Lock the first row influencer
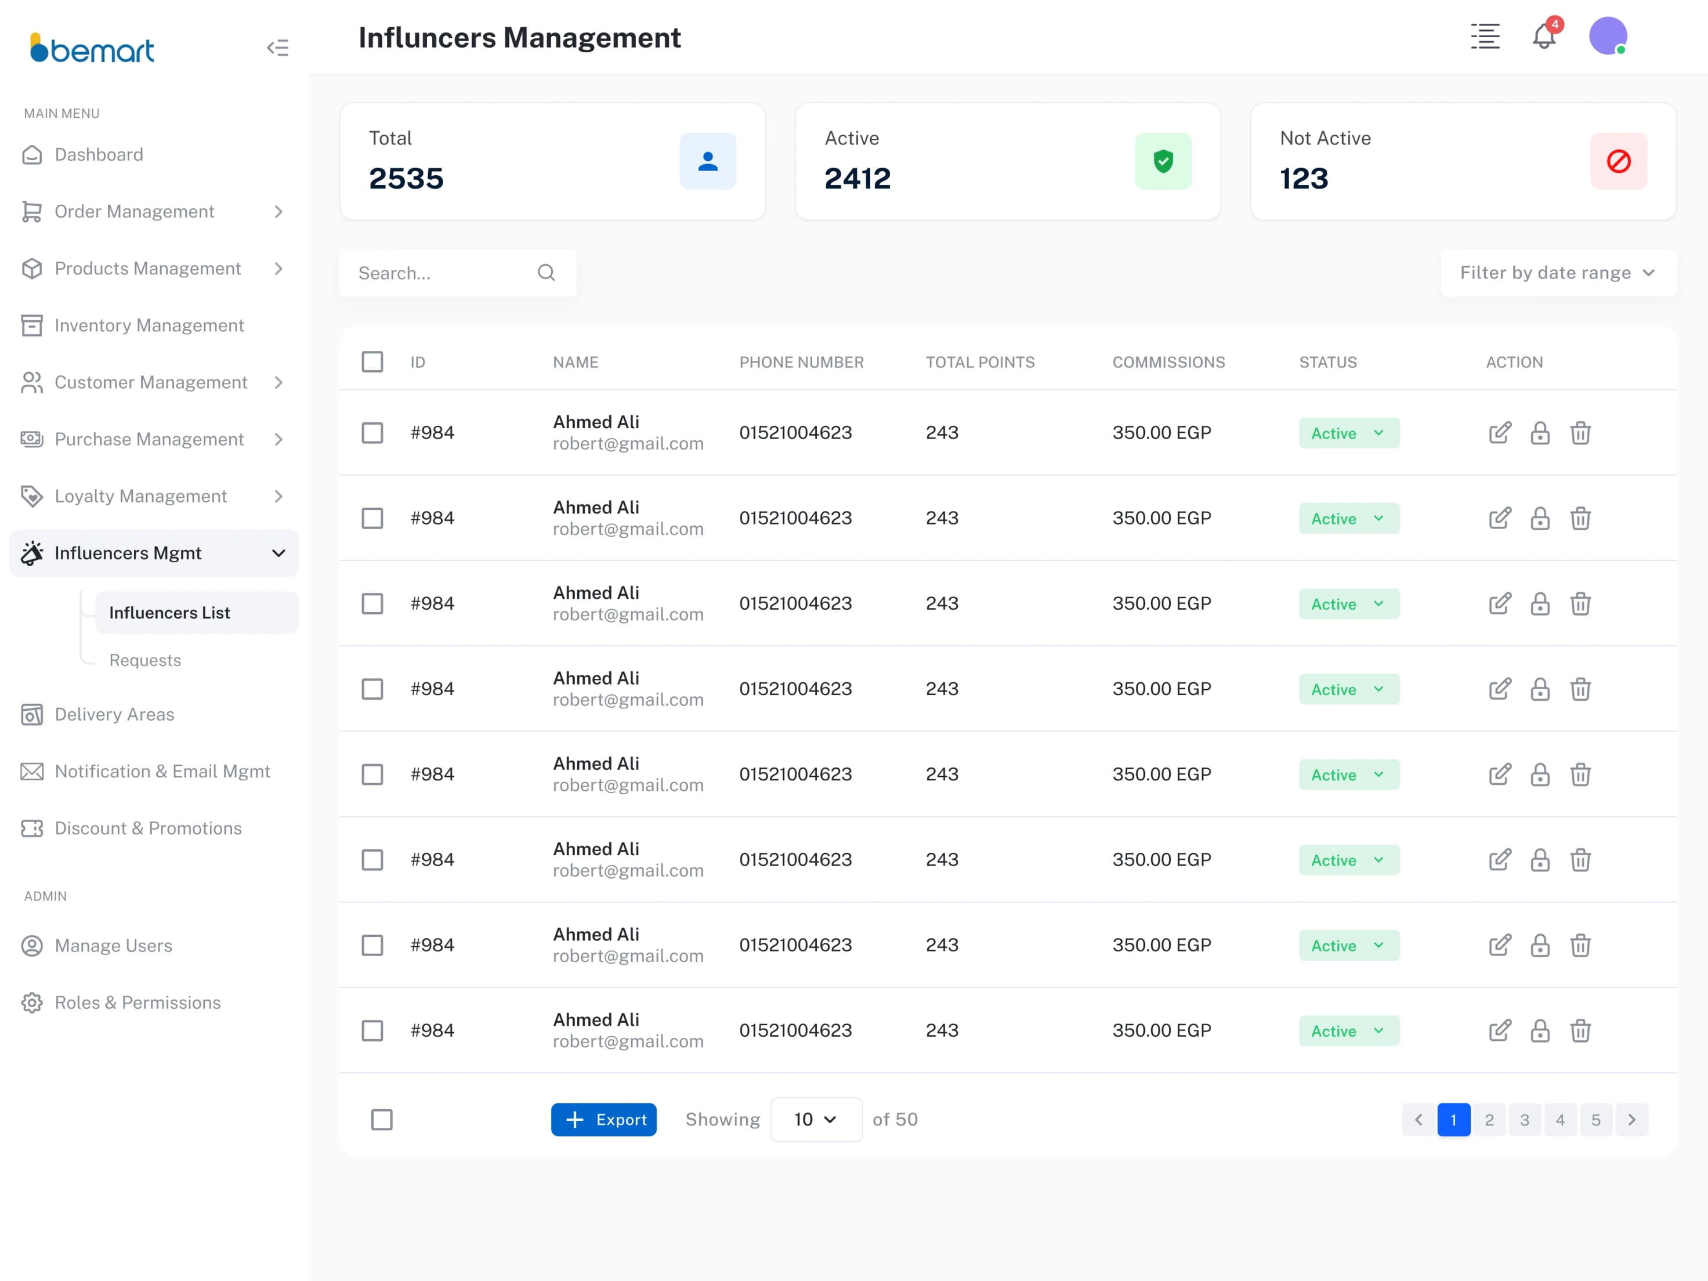The width and height of the screenshot is (1708, 1281). pos(1540,432)
